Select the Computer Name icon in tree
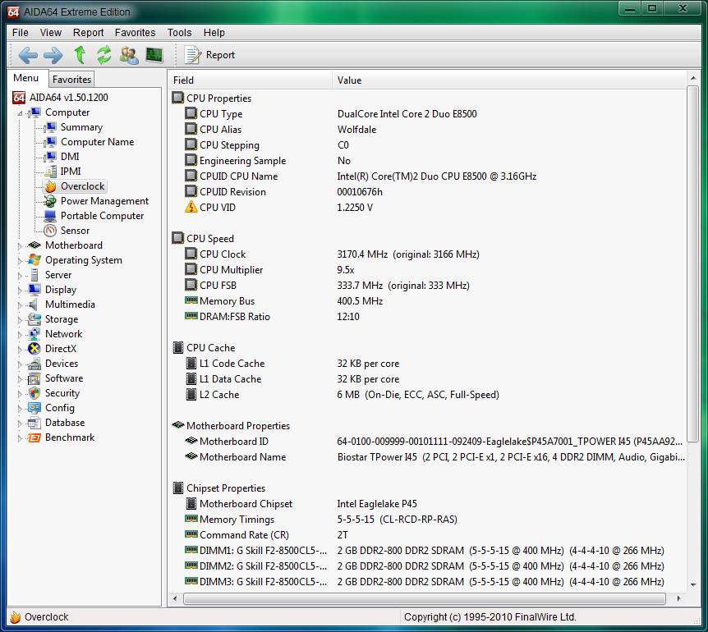The width and height of the screenshot is (708, 632). (50, 142)
